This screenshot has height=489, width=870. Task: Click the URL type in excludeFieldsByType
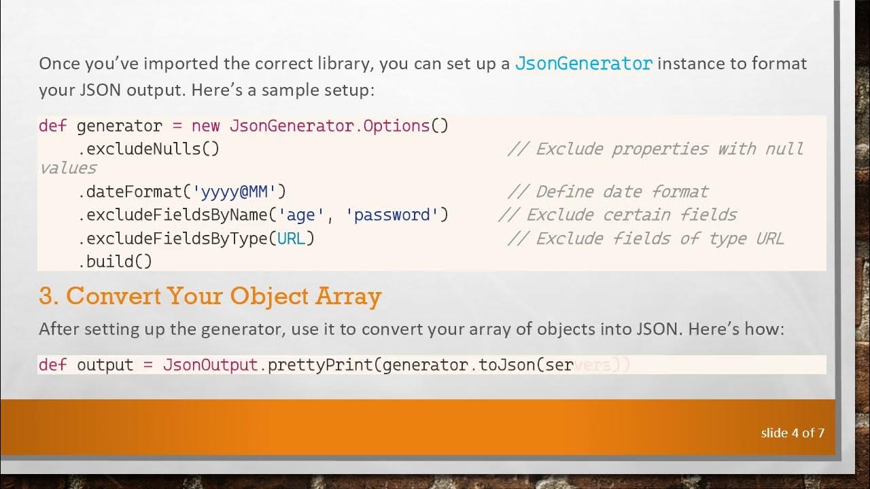[291, 238]
